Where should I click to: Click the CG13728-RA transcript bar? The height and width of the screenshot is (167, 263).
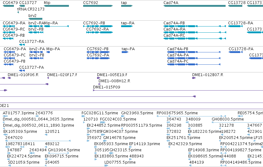235,26
